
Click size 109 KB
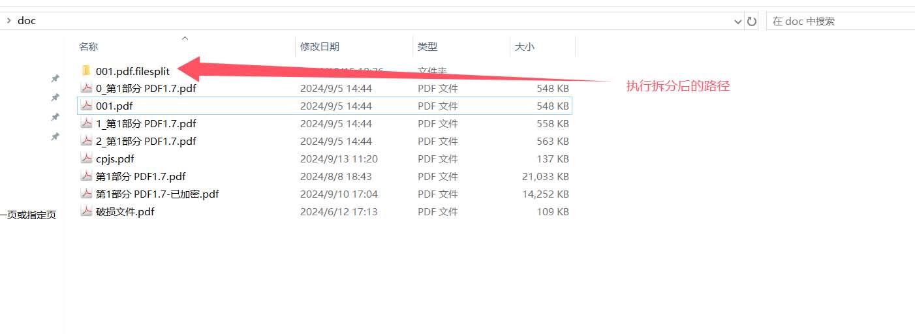tap(552, 211)
